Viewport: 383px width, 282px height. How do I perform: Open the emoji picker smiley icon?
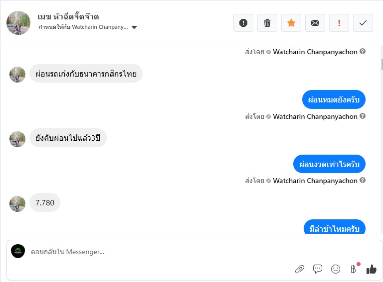point(336,269)
